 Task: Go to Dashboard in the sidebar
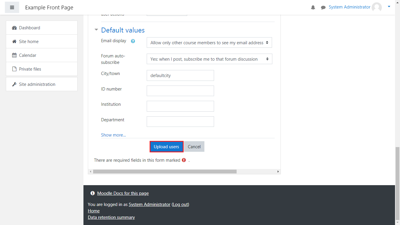[30, 28]
